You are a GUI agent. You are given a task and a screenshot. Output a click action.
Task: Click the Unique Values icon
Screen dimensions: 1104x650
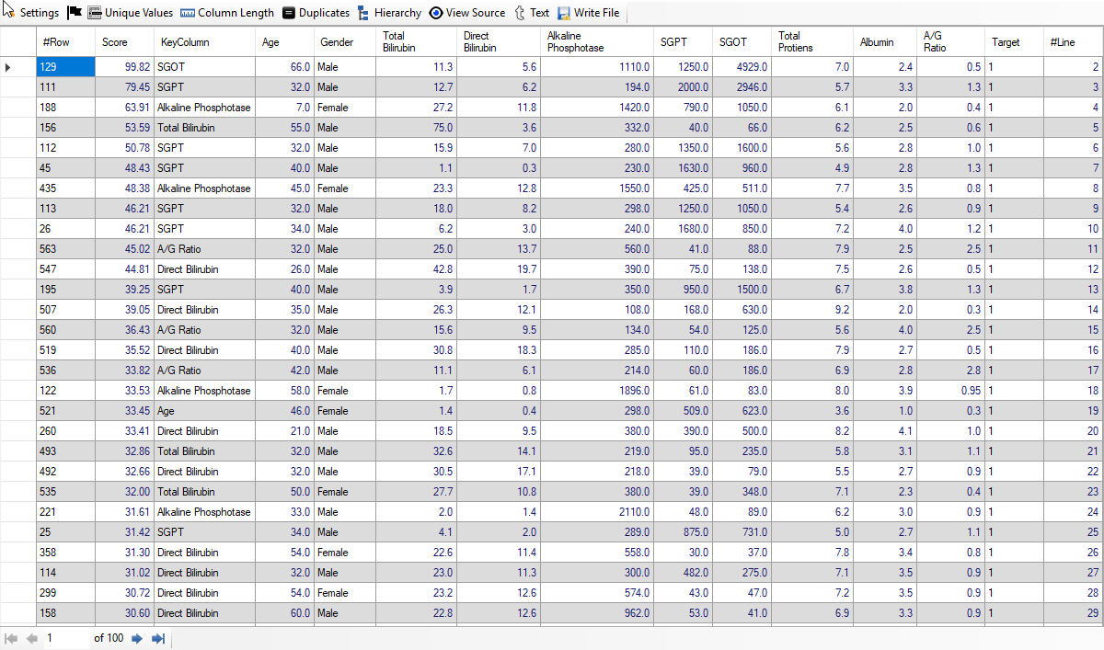click(95, 13)
